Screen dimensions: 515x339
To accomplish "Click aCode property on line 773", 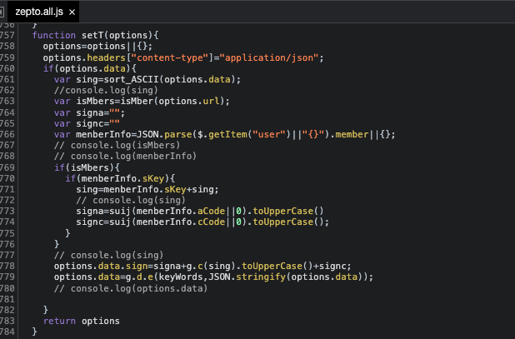I will click(x=211, y=211).
